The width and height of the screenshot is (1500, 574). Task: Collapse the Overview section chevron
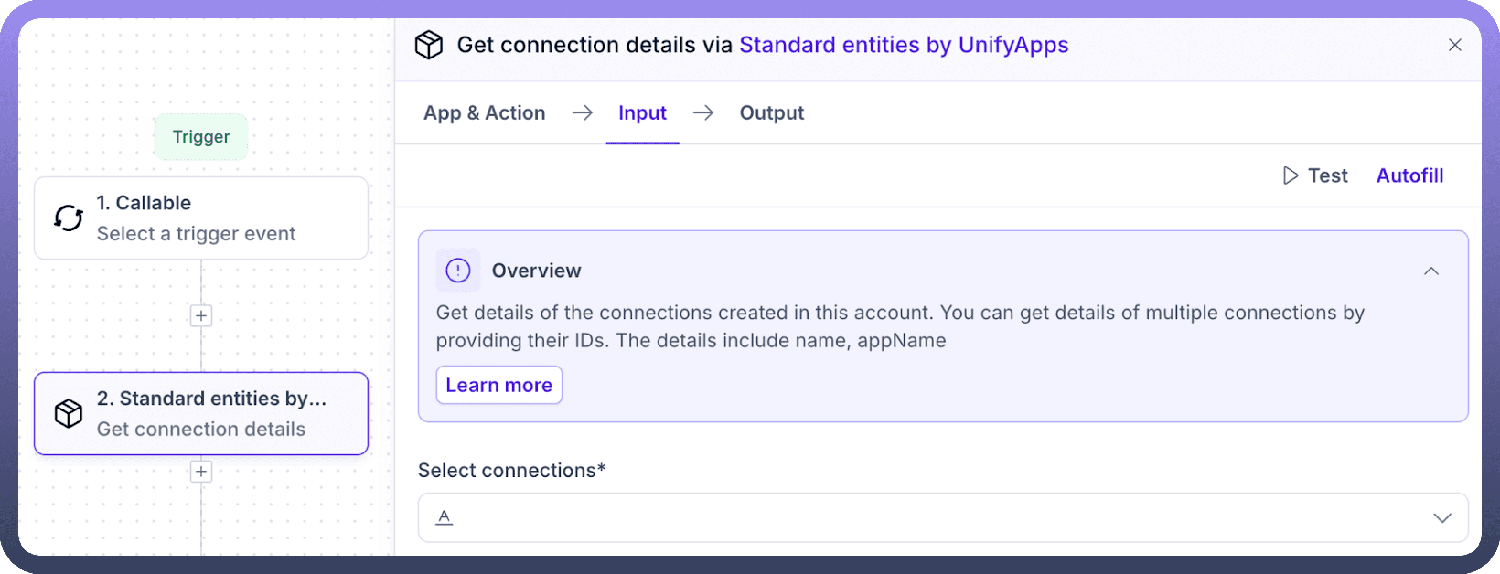coord(1430,271)
